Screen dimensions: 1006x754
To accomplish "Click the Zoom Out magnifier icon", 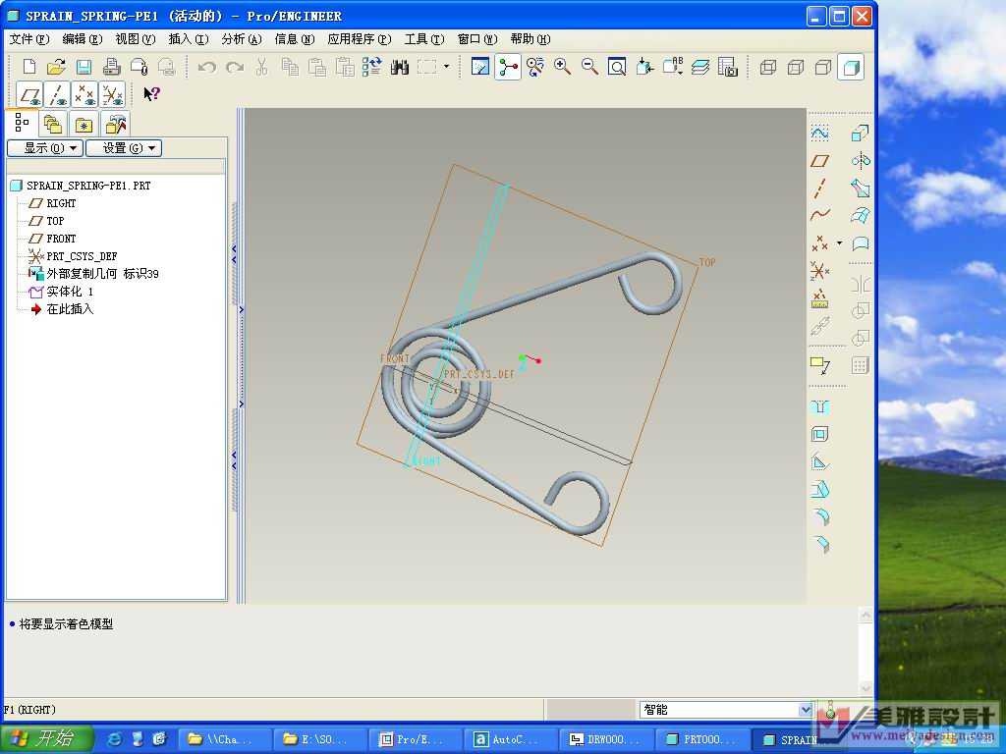I will point(589,67).
